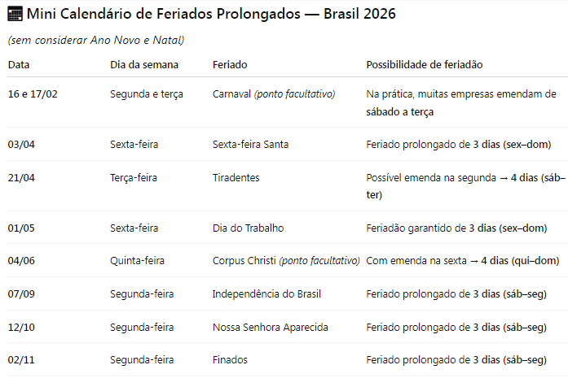The height and width of the screenshot is (378, 568).
Task: Click the '01/05' date cell
Action: [21, 228]
